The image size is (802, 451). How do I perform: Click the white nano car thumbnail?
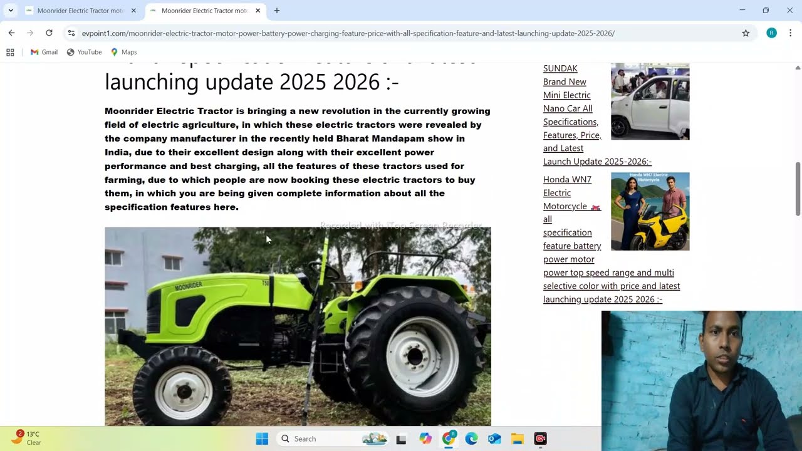click(x=650, y=101)
